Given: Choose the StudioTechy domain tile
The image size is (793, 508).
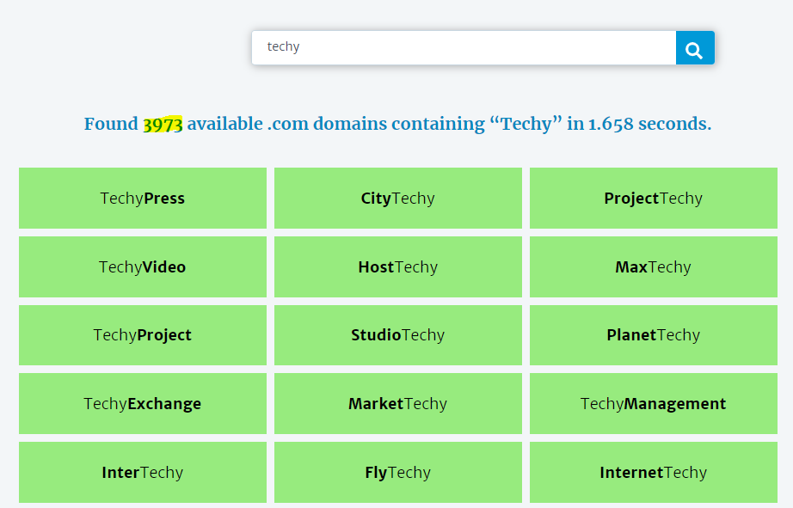Looking at the screenshot, I should tap(398, 335).
